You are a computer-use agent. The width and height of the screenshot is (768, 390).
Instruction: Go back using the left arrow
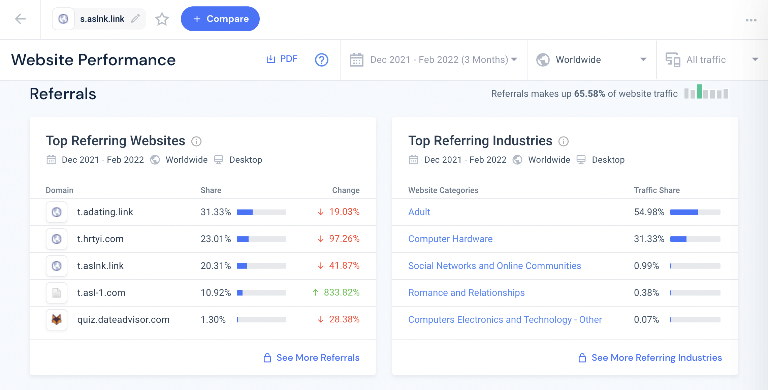click(21, 19)
